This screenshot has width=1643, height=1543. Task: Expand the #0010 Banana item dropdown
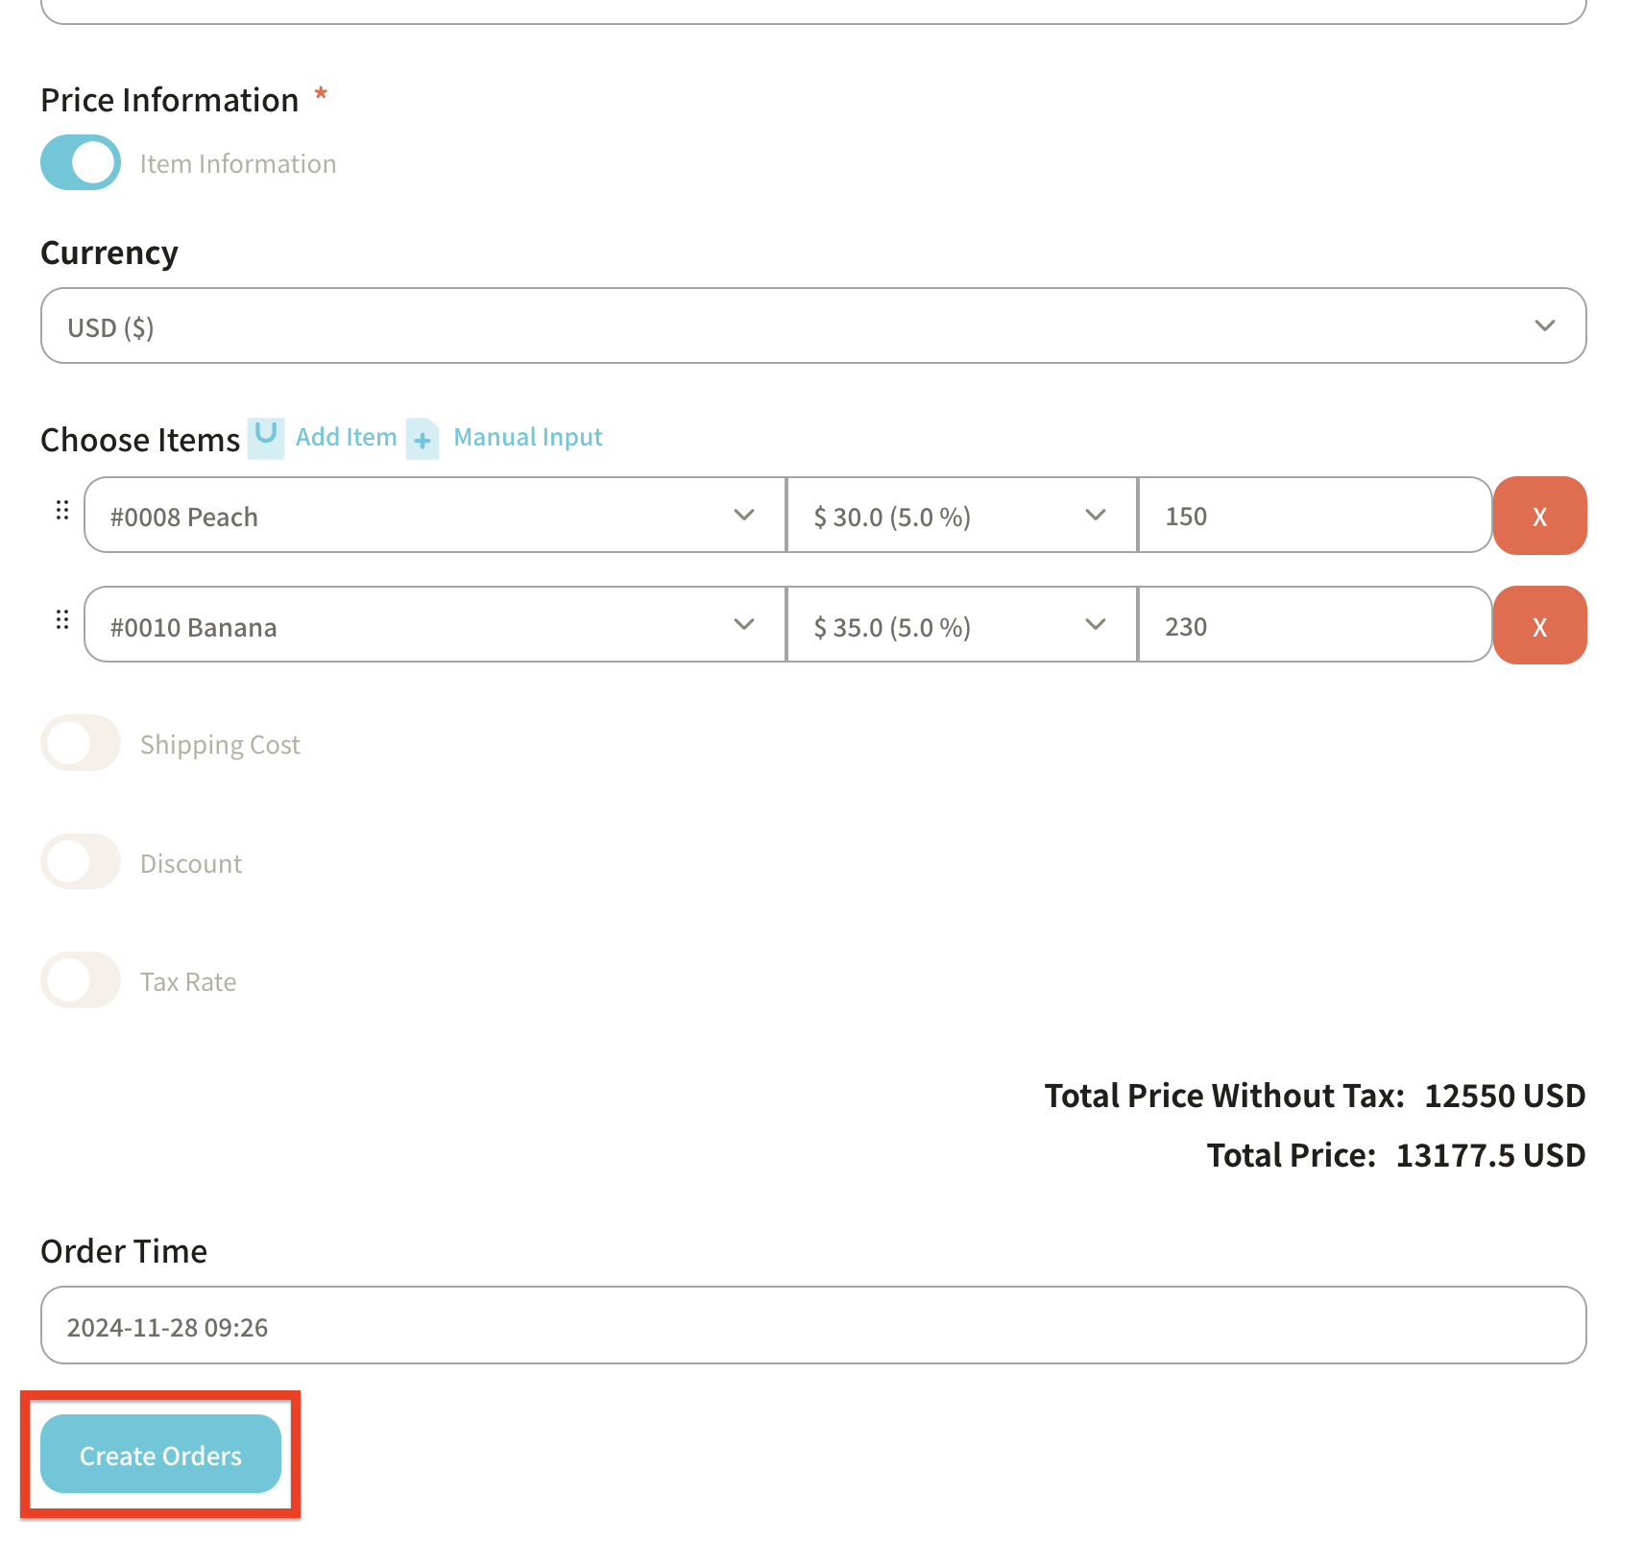434,626
